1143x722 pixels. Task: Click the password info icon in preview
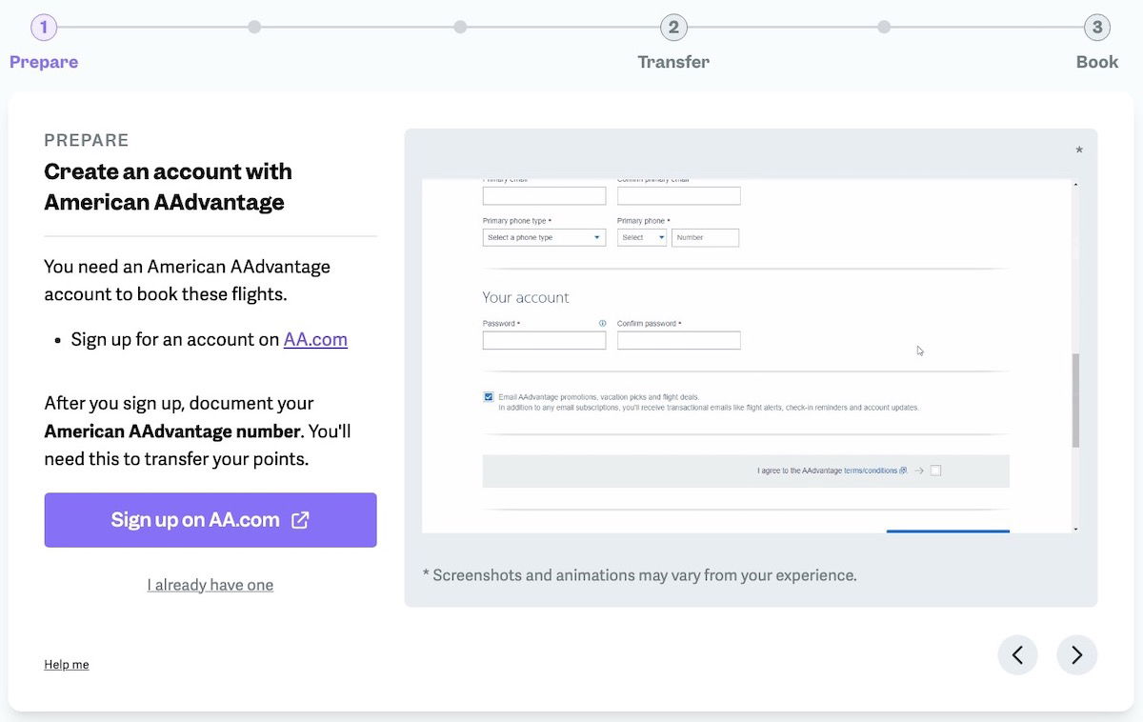[x=602, y=324]
